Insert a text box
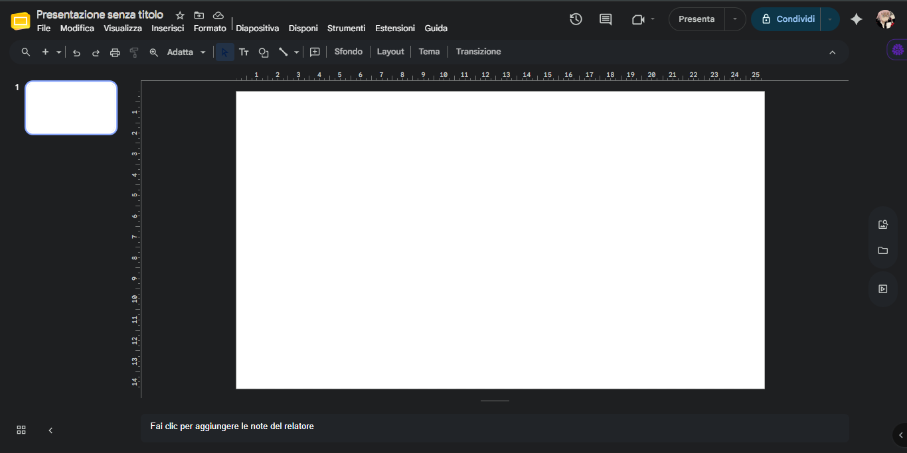Screen dimensions: 907x453 click(x=244, y=52)
